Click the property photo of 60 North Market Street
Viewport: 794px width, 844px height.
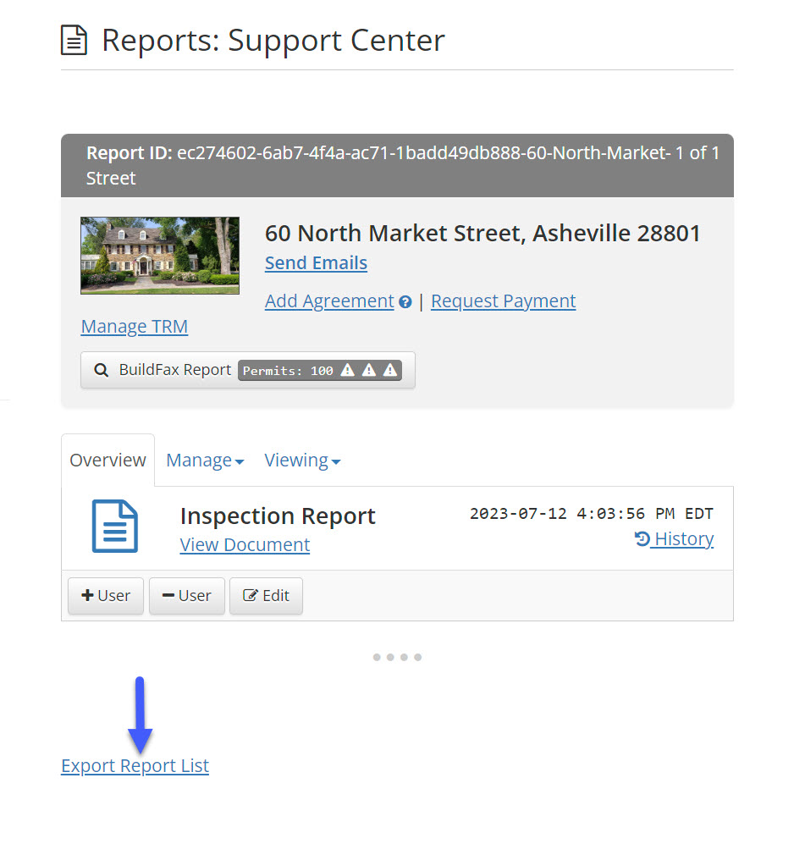click(159, 256)
